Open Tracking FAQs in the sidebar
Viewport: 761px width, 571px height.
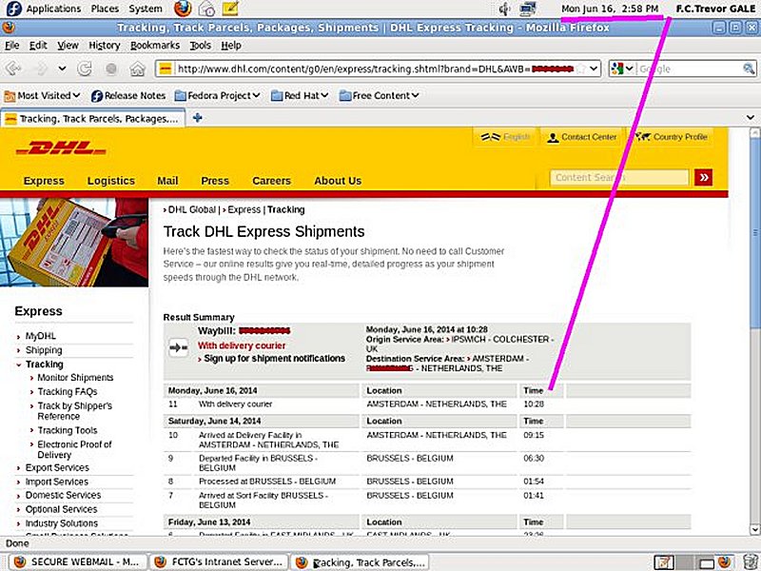coord(68,391)
